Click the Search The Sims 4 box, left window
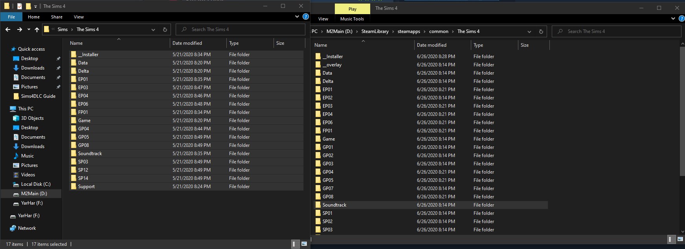 pyautogui.click(x=241, y=29)
